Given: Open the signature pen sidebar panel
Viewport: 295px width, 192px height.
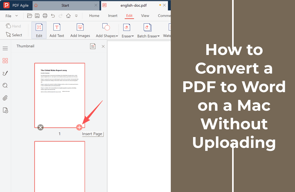Looking at the screenshot, I should tap(5, 73).
